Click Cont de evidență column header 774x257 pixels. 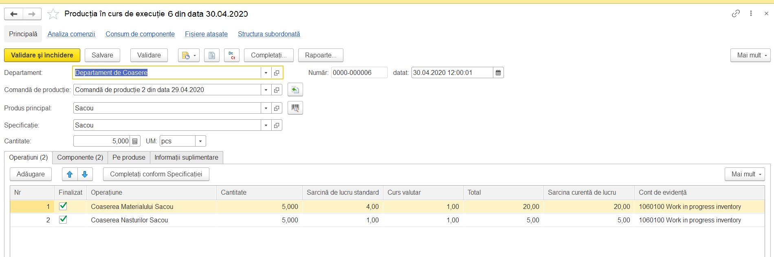(699, 193)
